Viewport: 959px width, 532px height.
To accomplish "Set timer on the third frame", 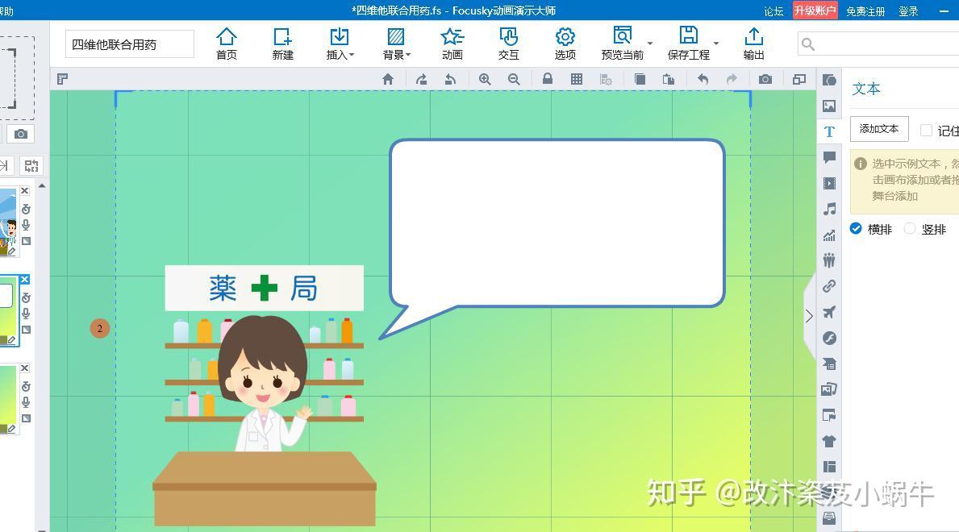I will 26,386.
